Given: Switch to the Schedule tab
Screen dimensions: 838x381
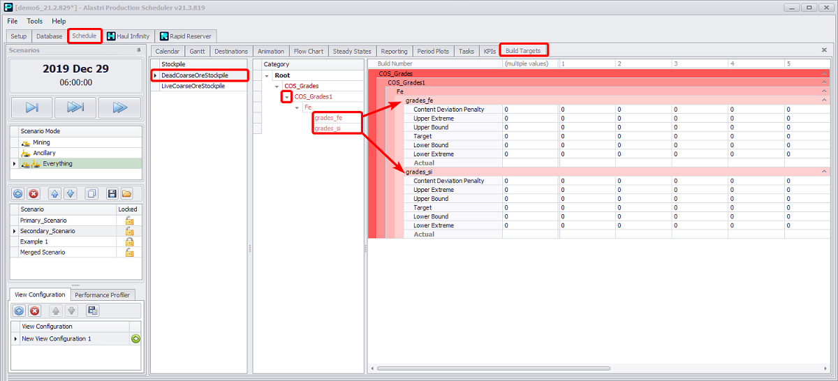Looking at the screenshot, I should (x=84, y=36).
